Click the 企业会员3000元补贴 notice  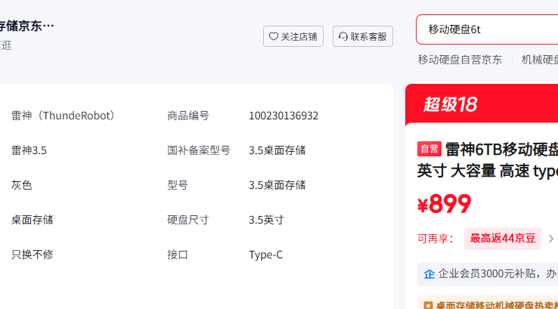pos(488,273)
